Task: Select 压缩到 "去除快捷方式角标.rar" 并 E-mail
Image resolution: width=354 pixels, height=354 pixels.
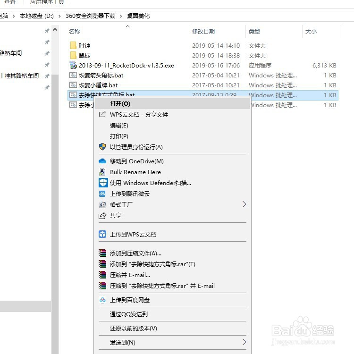Action: [172, 286]
